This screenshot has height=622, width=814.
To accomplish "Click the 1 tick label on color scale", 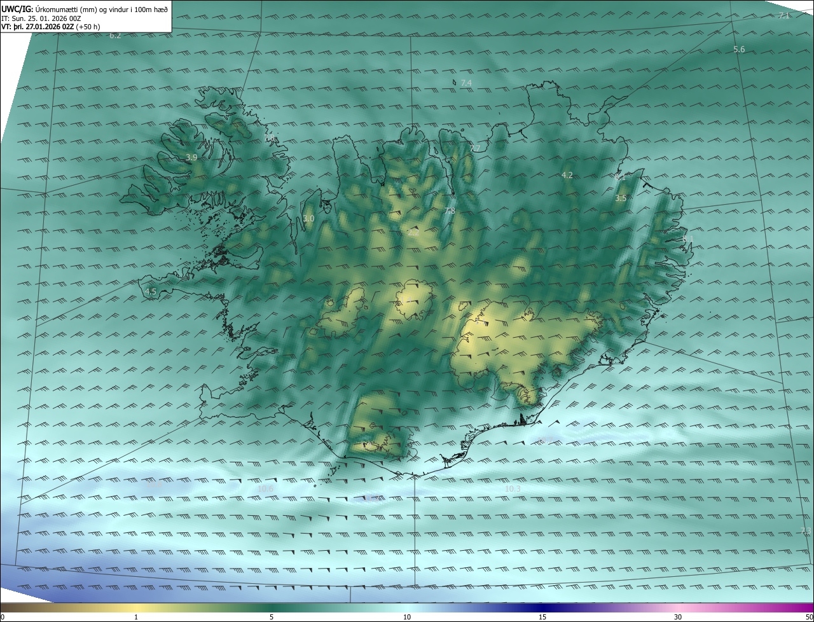I will 136,618.
